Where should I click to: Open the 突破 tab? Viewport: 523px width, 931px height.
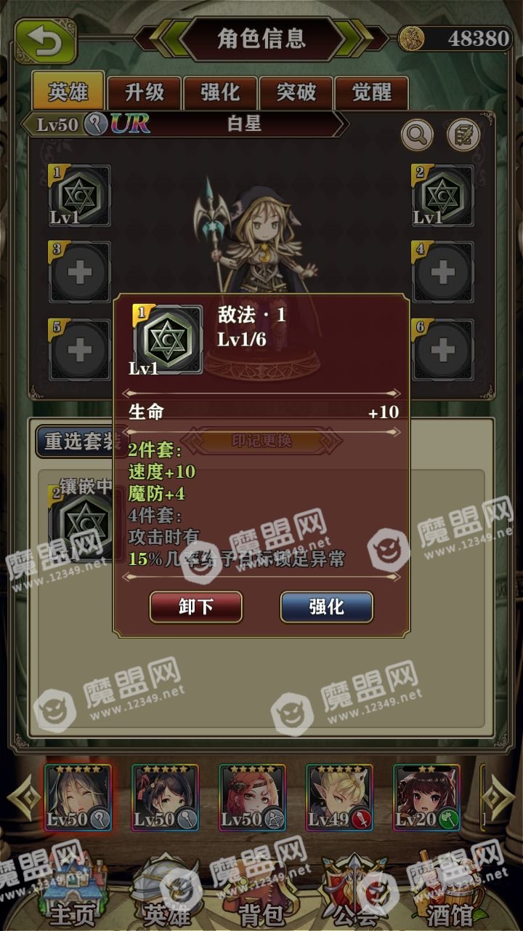coord(296,92)
